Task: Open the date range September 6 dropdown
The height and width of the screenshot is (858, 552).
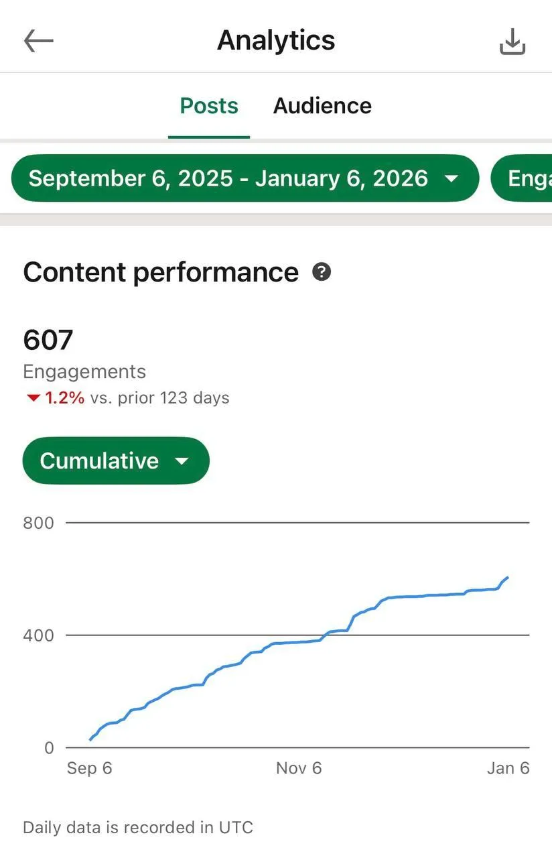Action: (x=245, y=178)
